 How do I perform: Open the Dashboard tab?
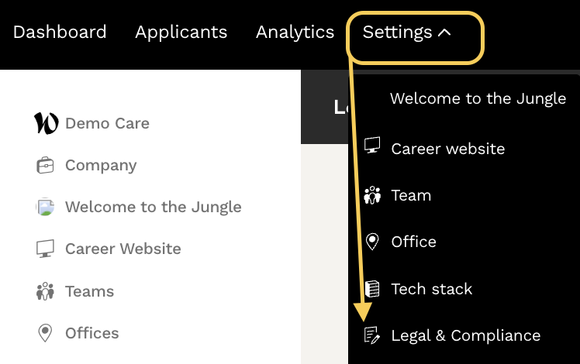[x=60, y=33]
